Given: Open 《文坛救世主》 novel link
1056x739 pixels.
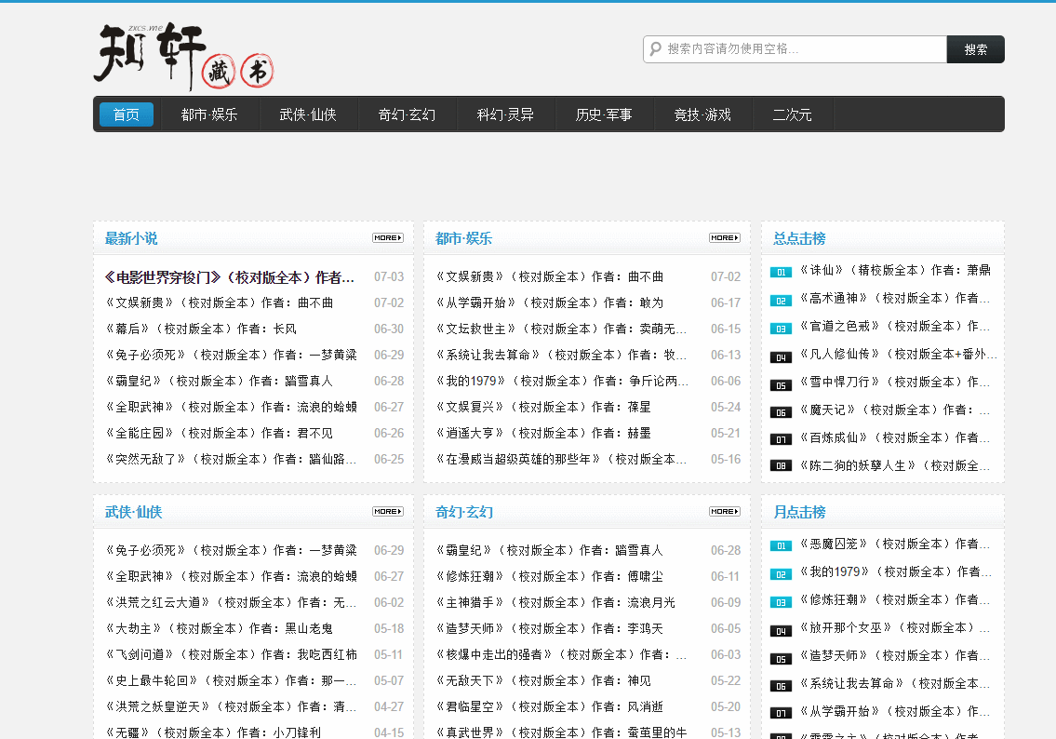Looking at the screenshot, I should 561,329.
